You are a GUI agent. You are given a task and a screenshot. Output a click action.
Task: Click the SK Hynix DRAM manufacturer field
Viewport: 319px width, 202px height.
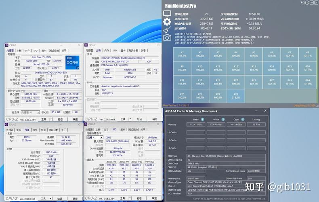[118, 149]
